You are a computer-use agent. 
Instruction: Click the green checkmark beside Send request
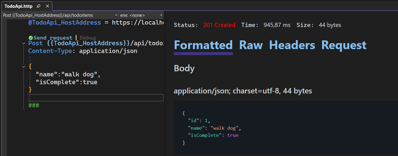pos(30,38)
